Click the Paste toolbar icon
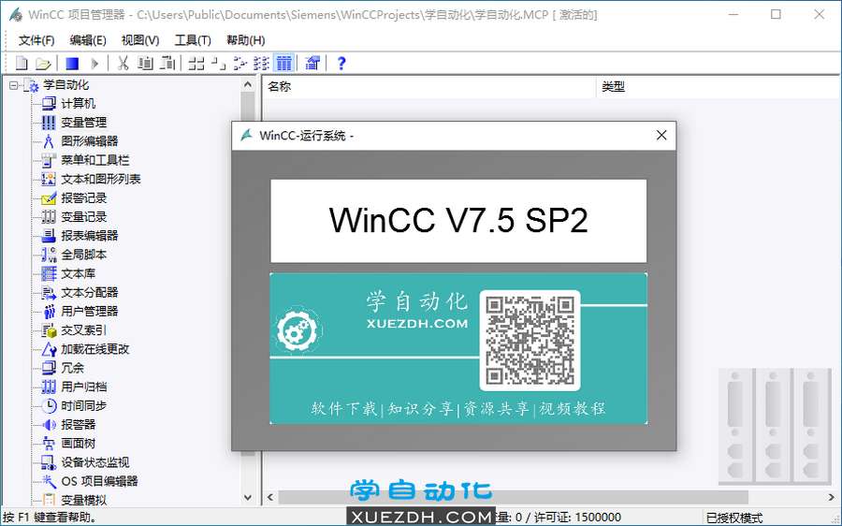 (167, 64)
